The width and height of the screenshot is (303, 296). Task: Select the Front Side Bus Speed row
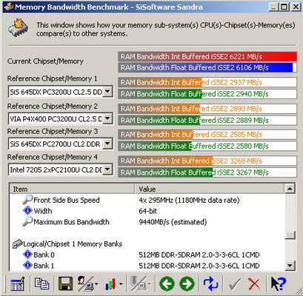pyautogui.click(x=147, y=200)
